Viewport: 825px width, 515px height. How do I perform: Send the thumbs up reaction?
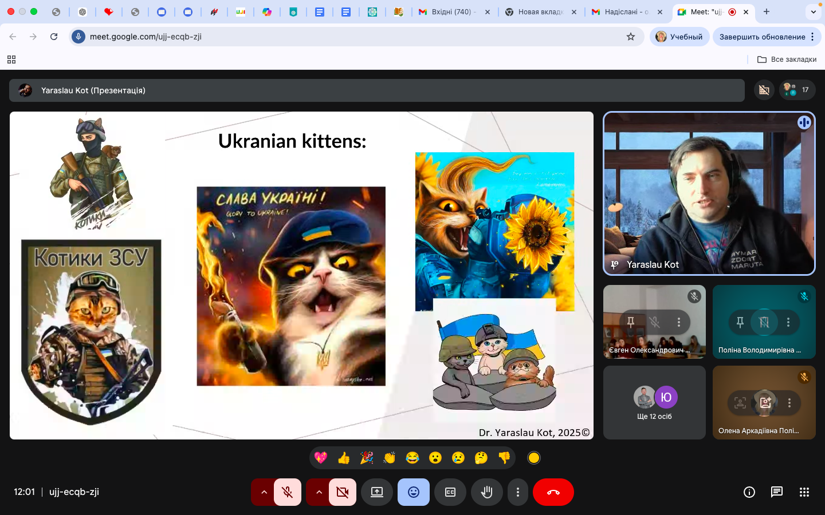tap(344, 458)
